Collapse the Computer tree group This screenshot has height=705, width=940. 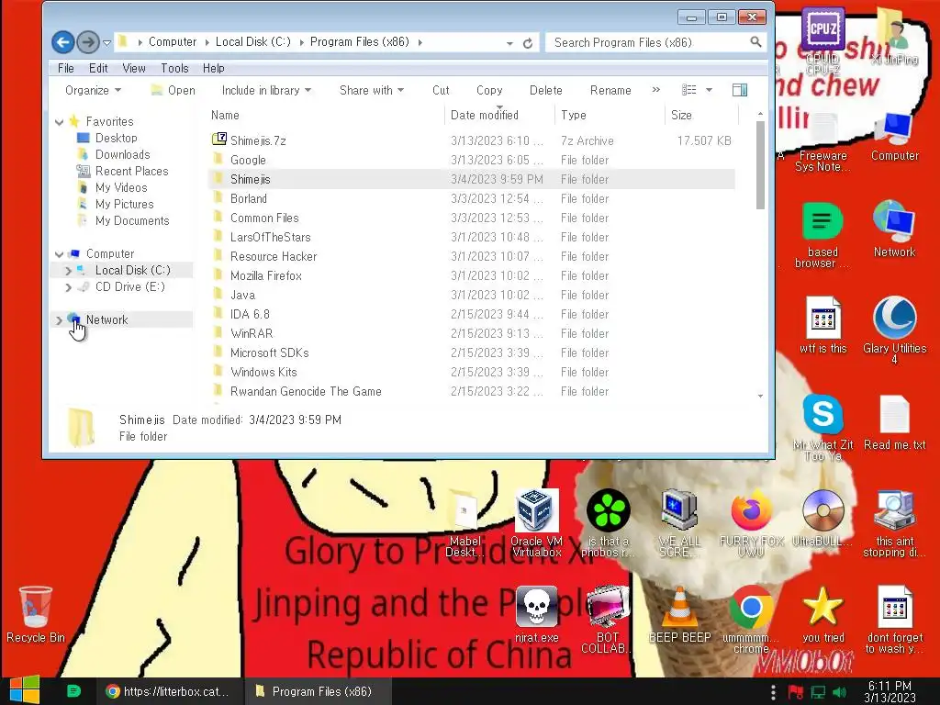(x=60, y=254)
